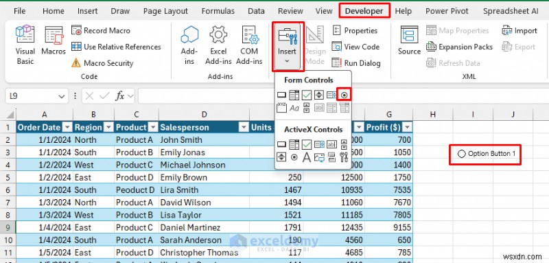Click the XML Import button
Screen dimensions: 549x263
(x=519, y=30)
